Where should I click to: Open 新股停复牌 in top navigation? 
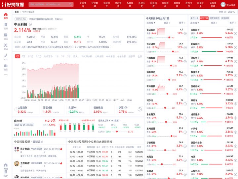(x=213, y=5)
